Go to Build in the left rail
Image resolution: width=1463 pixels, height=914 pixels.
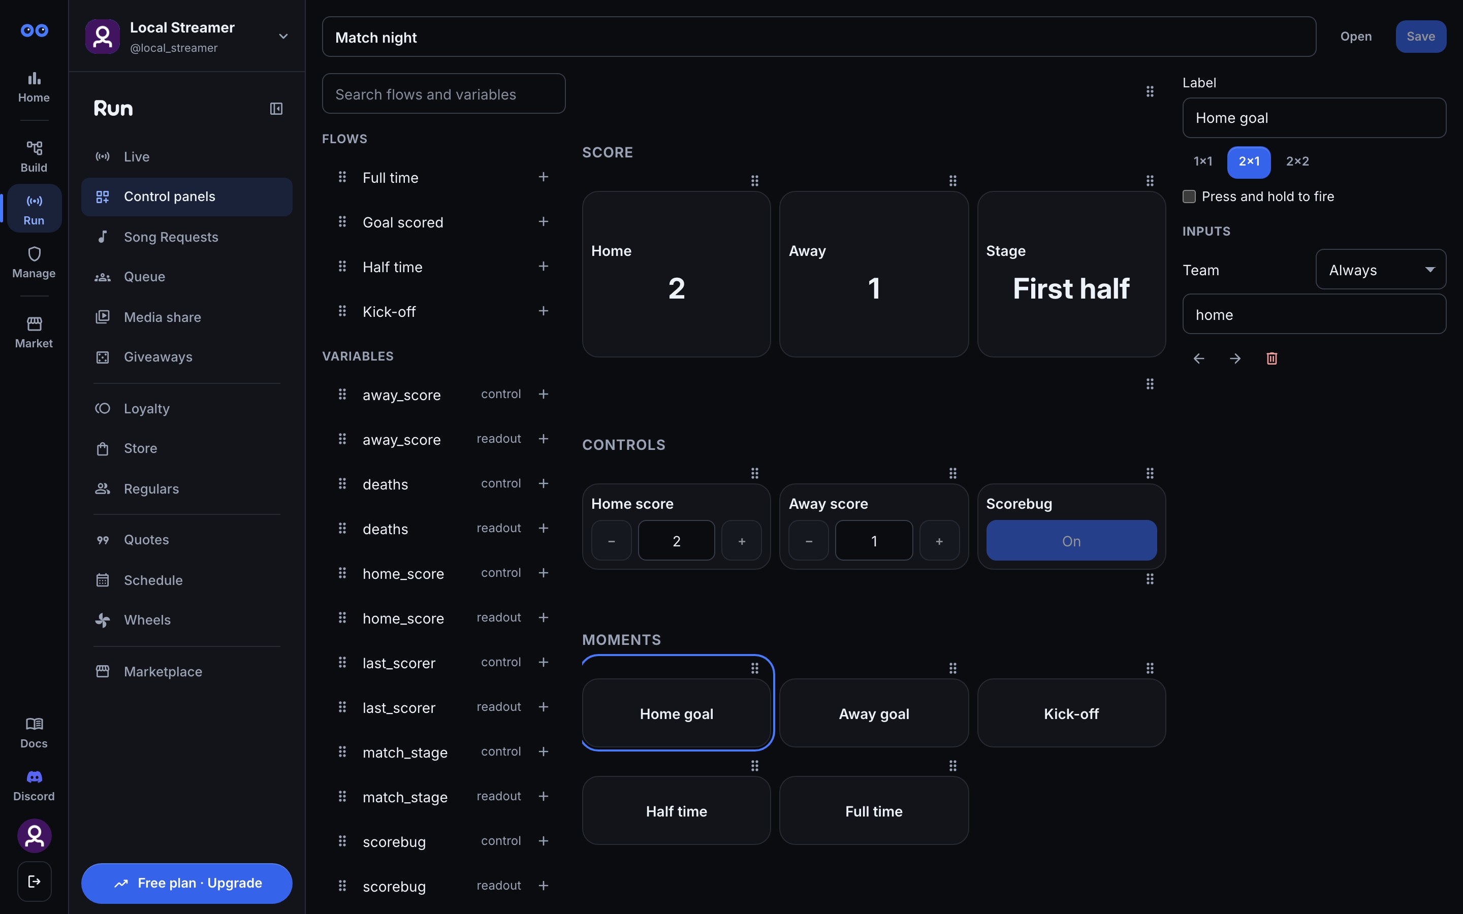tap(34, 156)
